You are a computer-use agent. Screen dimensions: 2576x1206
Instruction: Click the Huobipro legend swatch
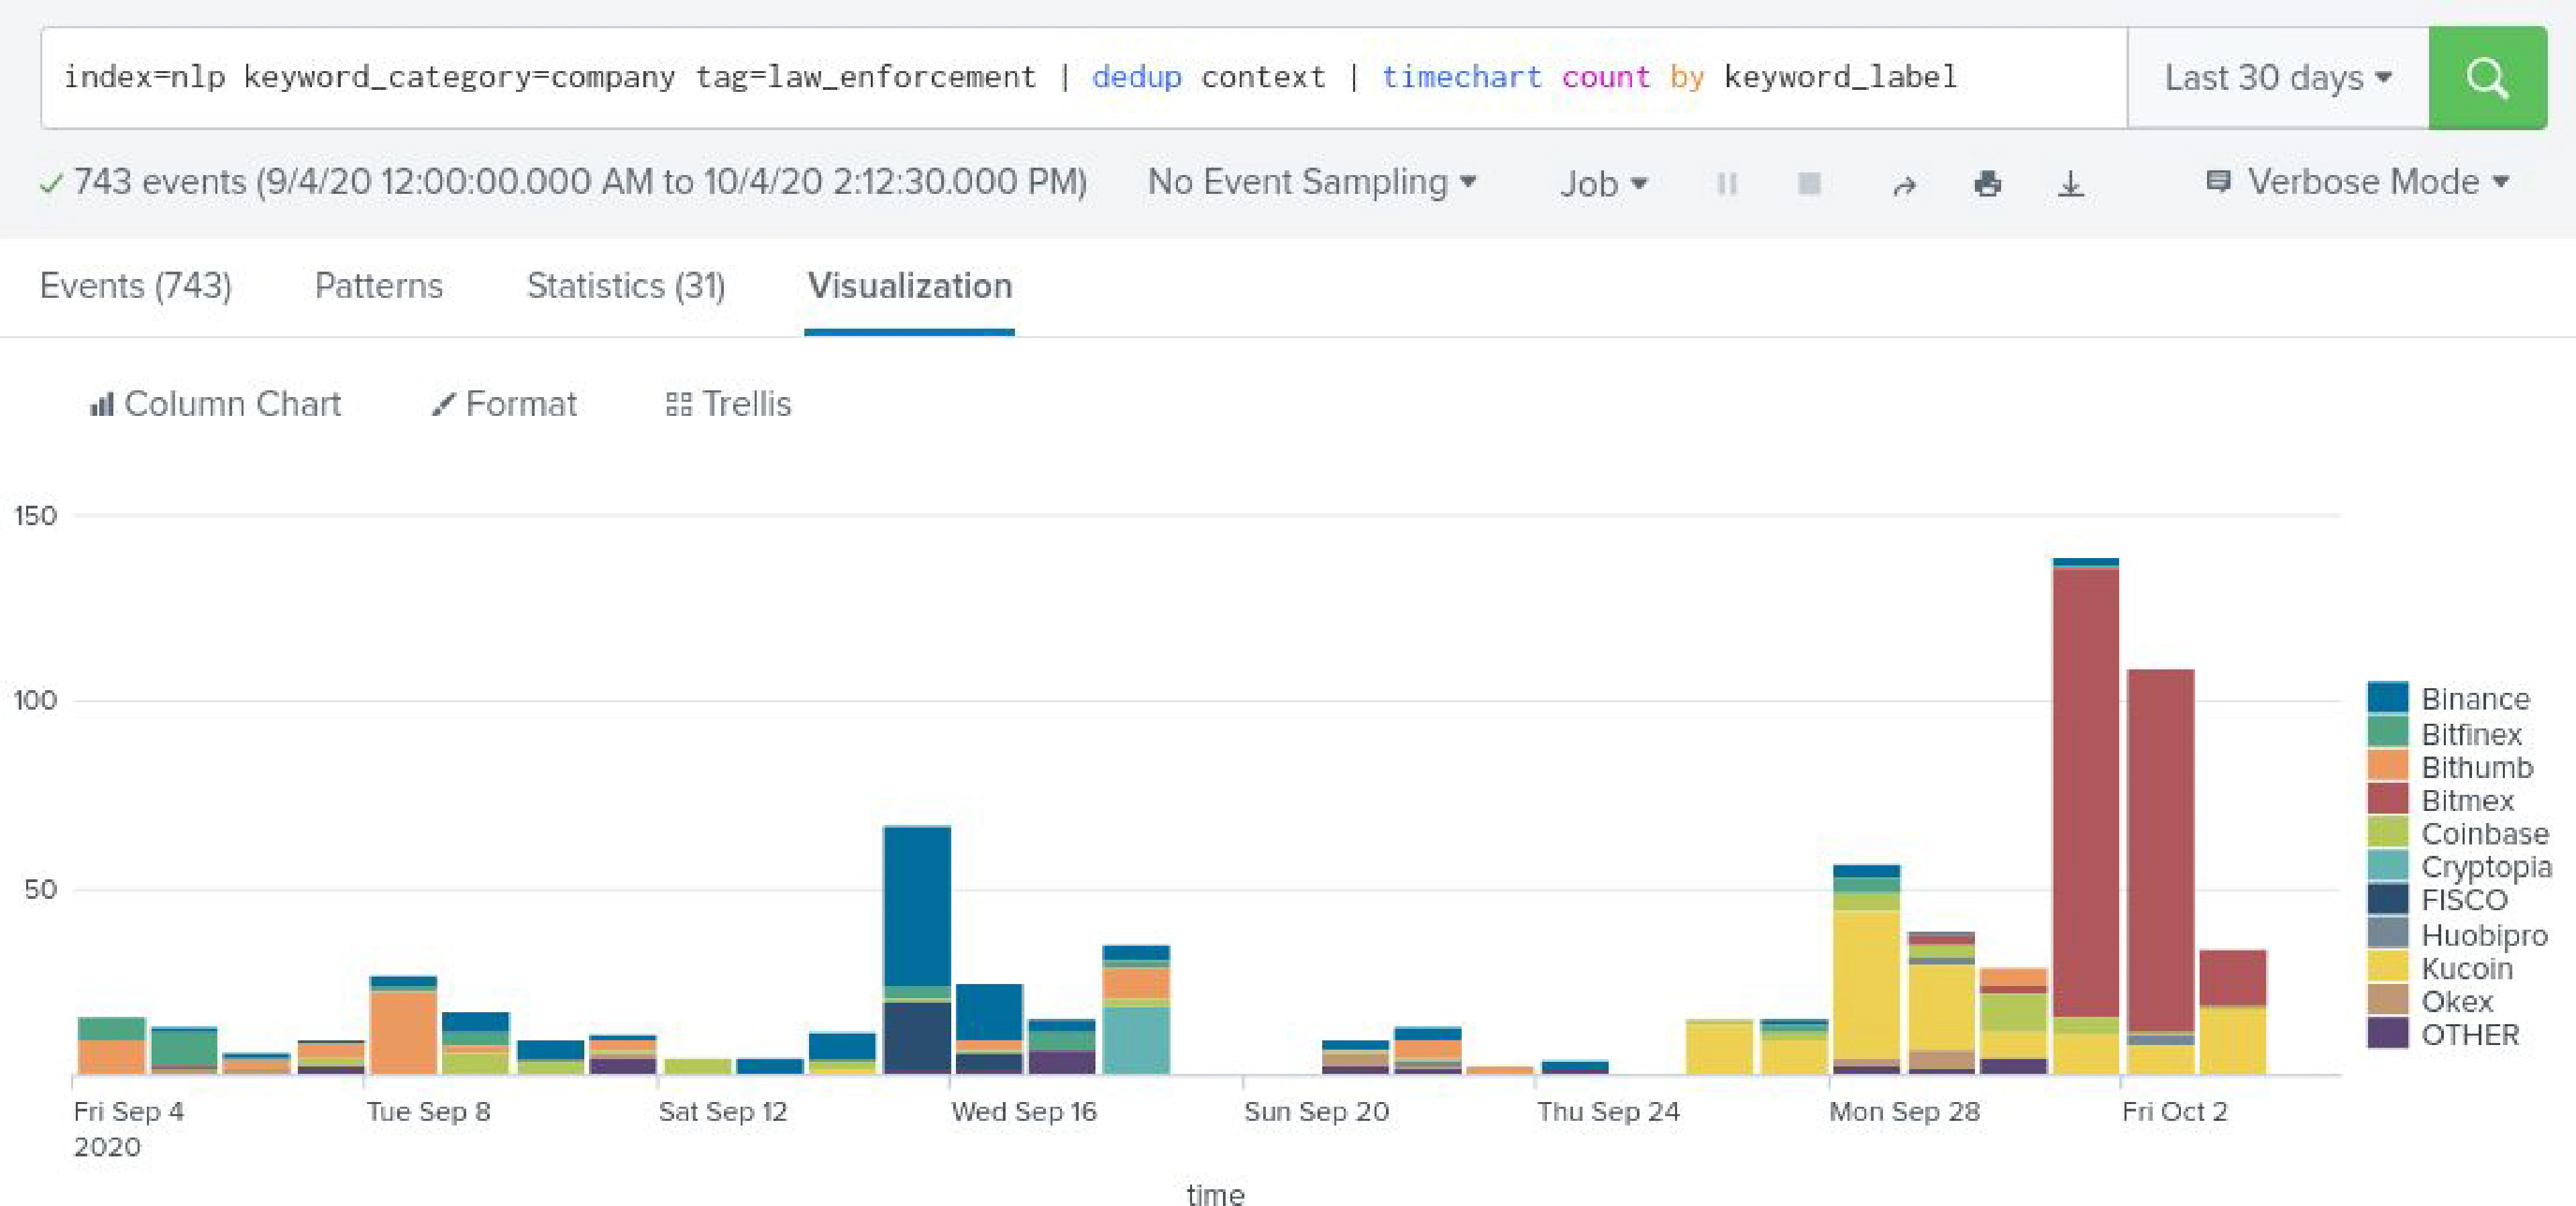point(2387,932)
